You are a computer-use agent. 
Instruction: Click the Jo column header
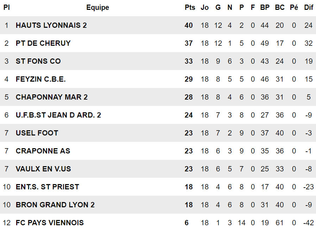pyautogui.click(x=204, y=7)
